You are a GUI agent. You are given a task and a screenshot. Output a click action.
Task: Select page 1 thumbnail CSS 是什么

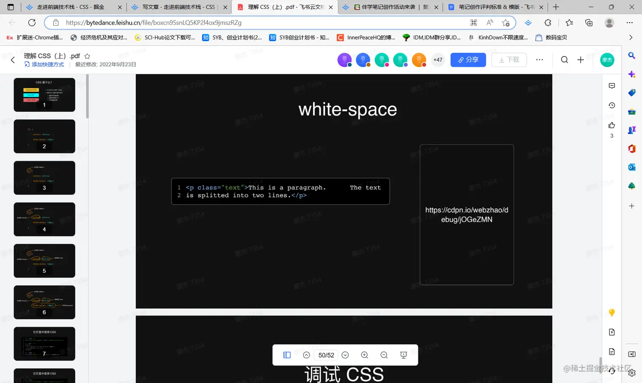pos(44,95)
